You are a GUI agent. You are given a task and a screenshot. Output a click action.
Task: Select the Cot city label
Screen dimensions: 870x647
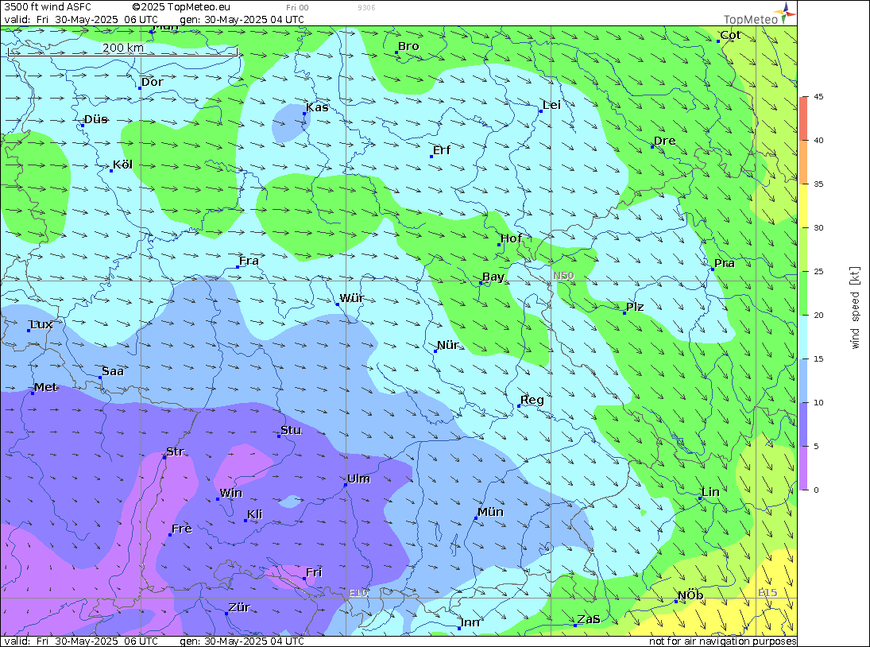pyautogui.click(x=730, y=35)
